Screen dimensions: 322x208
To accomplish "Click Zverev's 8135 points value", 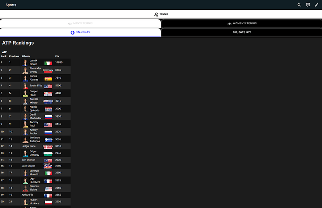I will point(58,70).
